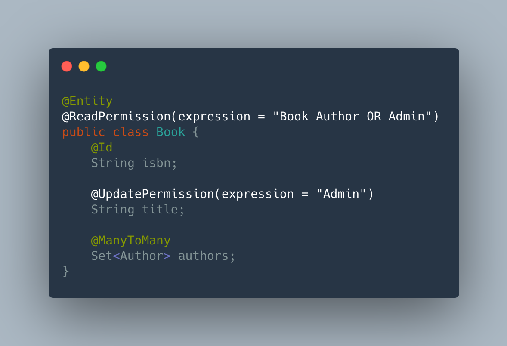
Task: Click the @ReadPermission annotation text
Action: coord(116,117)
